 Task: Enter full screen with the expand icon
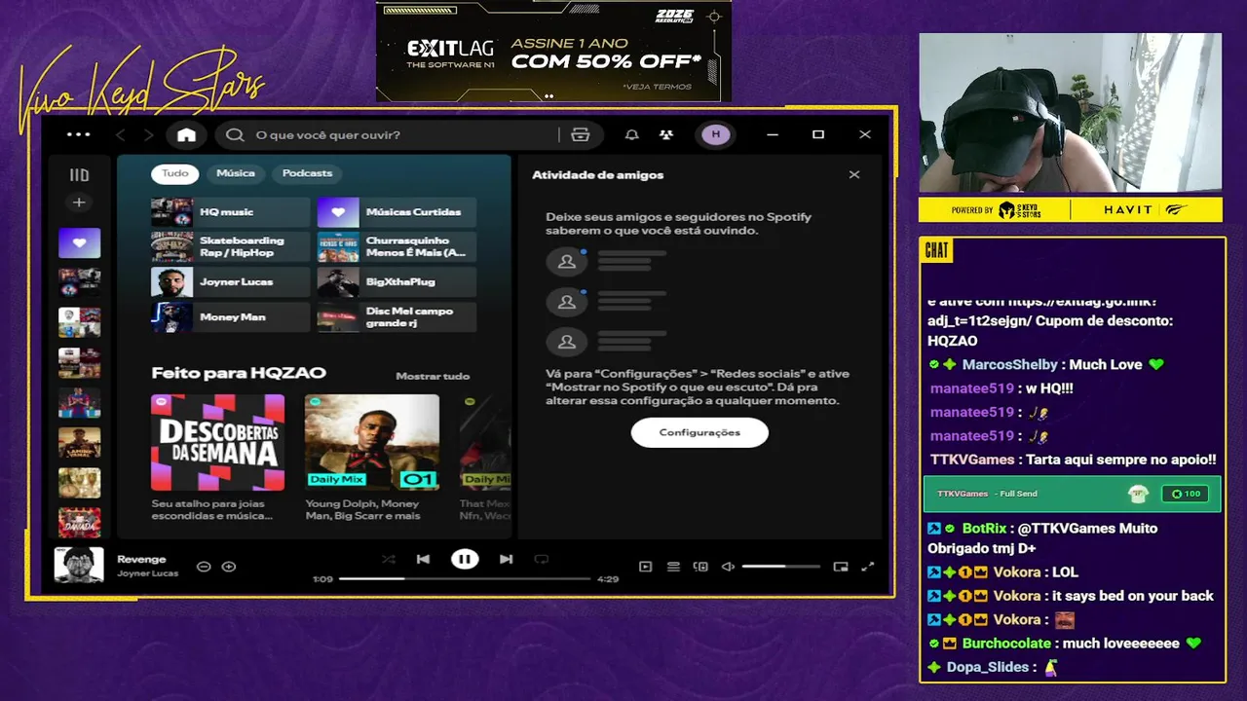pyautogui.click(x=868, y=567)
